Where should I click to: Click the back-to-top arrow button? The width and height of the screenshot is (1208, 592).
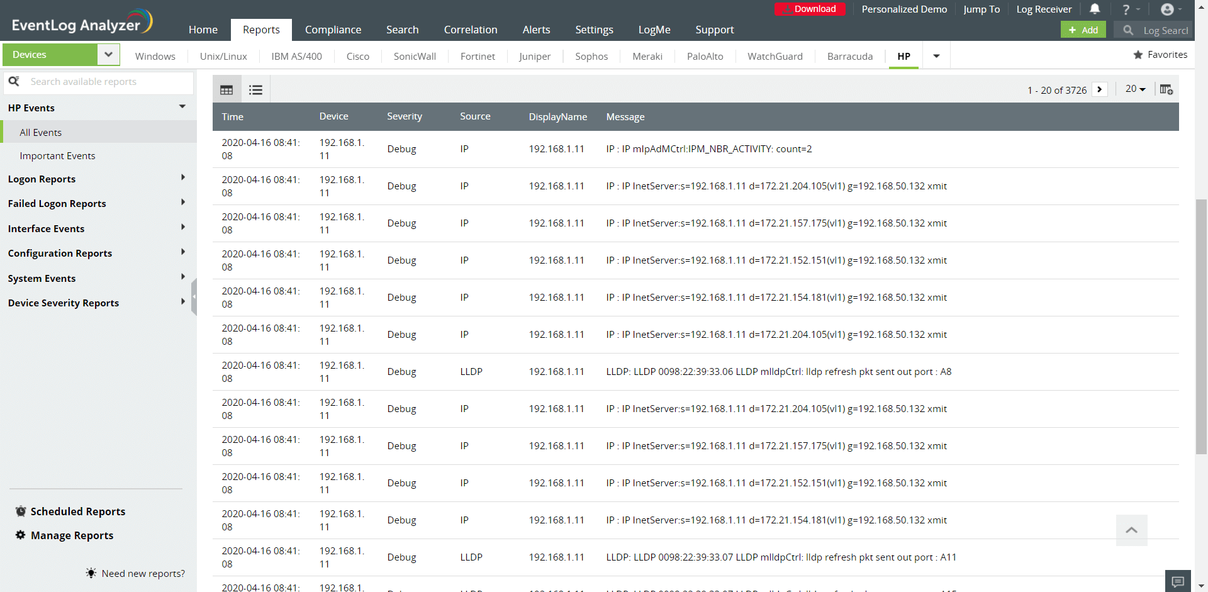[x=1131, y=530]
